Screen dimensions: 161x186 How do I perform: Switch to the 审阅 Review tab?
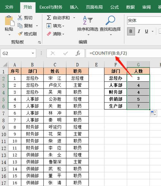point(147,7)
